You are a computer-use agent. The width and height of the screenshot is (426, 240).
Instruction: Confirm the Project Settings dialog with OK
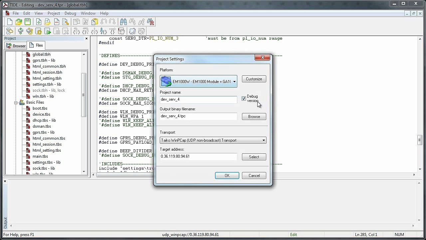(x=227, y=176)
